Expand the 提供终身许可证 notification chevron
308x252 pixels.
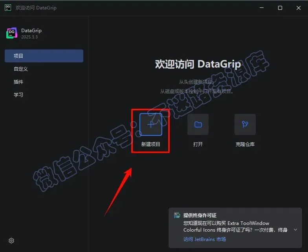click(x=295, y=230)
